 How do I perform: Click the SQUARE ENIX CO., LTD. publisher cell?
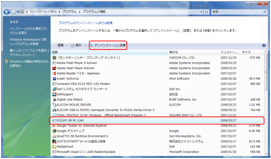pos(186,115)
